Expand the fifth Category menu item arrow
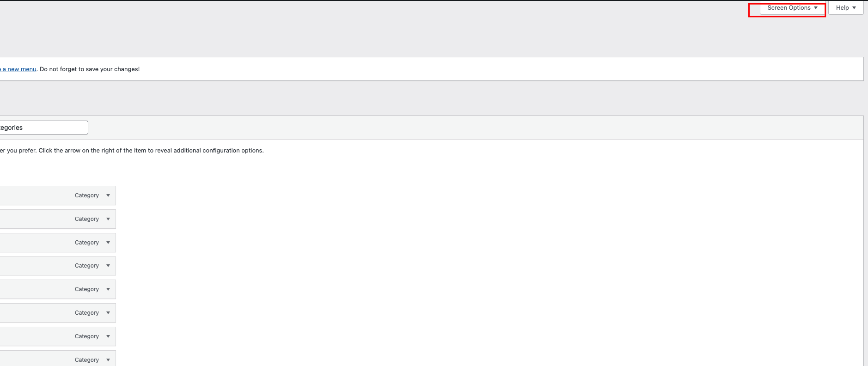Viewport: 868px width, 366px height. click(x=108, y=289)
